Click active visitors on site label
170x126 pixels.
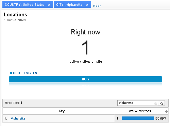pyautogui.click(x=86, y=62)
